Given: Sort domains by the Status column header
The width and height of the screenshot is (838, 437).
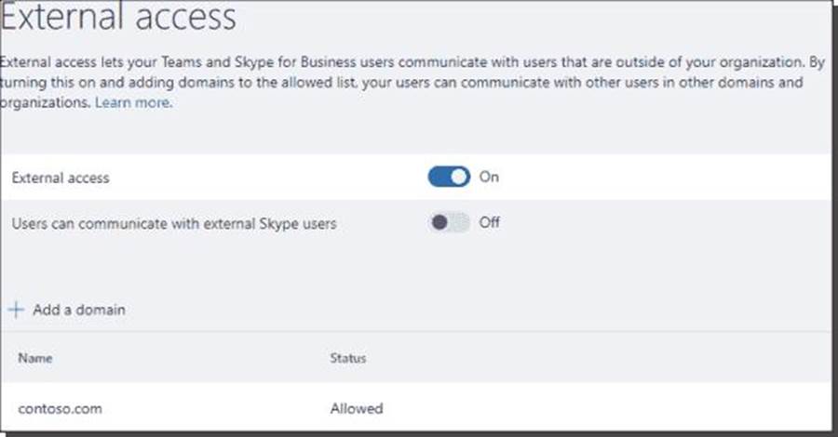Looking at the screenshot, I should pyautogui.click(x=347, y=358).
